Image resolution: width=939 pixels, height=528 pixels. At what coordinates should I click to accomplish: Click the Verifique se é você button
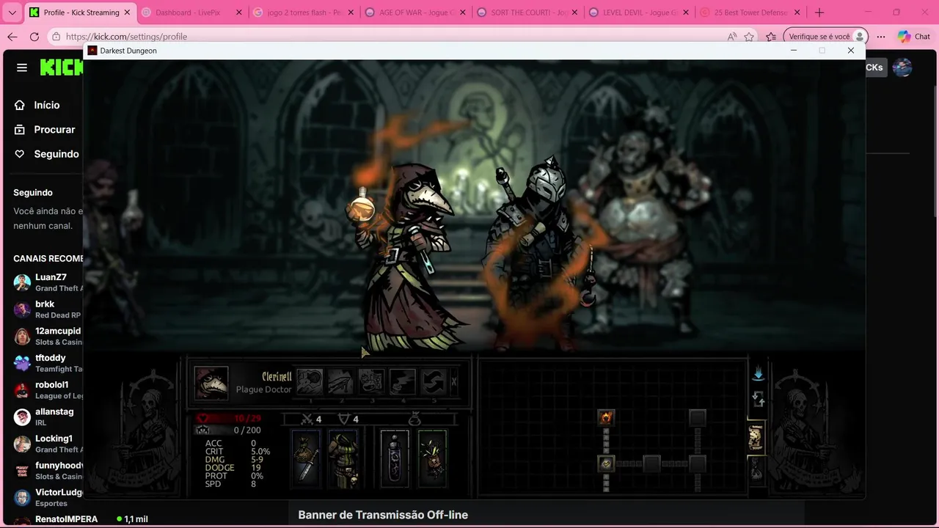825,37
